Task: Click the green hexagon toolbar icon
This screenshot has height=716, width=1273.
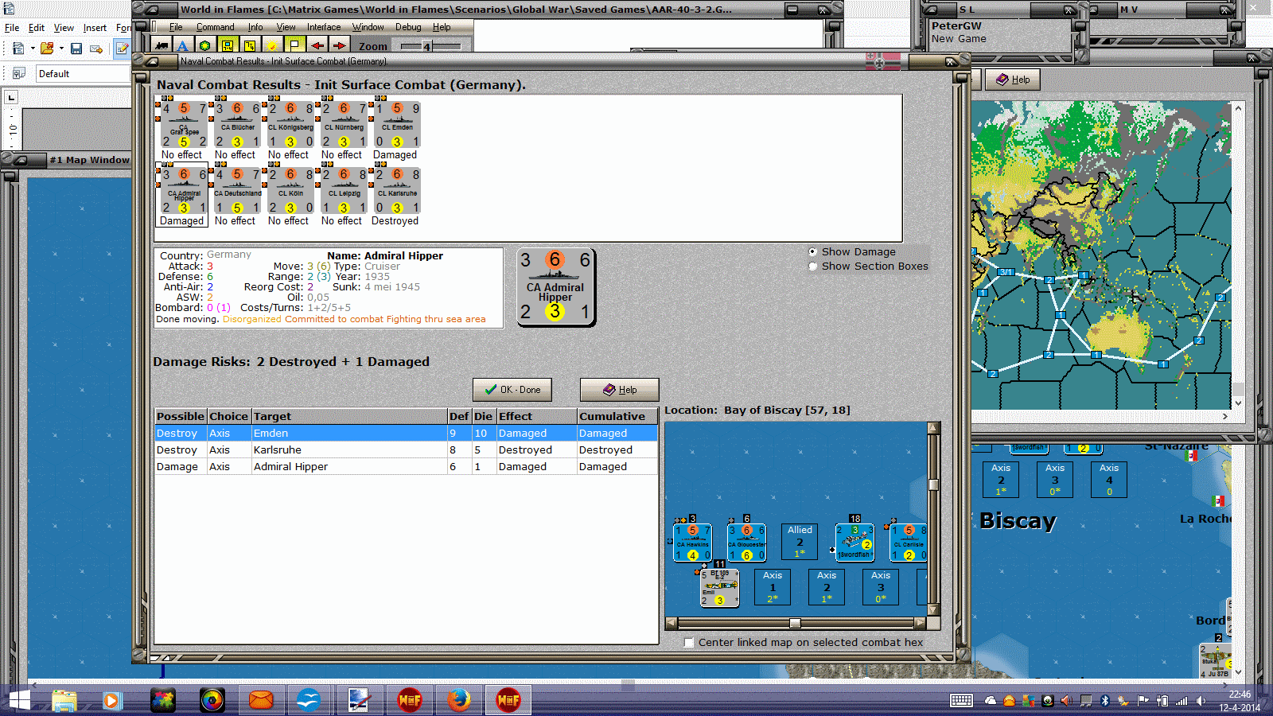Action: tap(205, 46)
